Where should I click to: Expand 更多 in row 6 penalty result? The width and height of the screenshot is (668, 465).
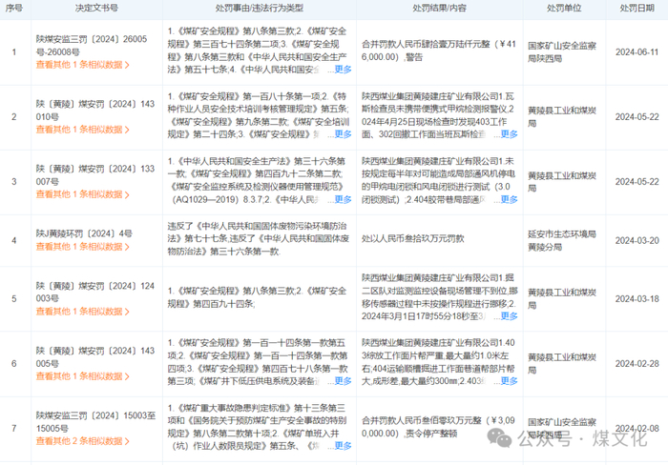509,381
